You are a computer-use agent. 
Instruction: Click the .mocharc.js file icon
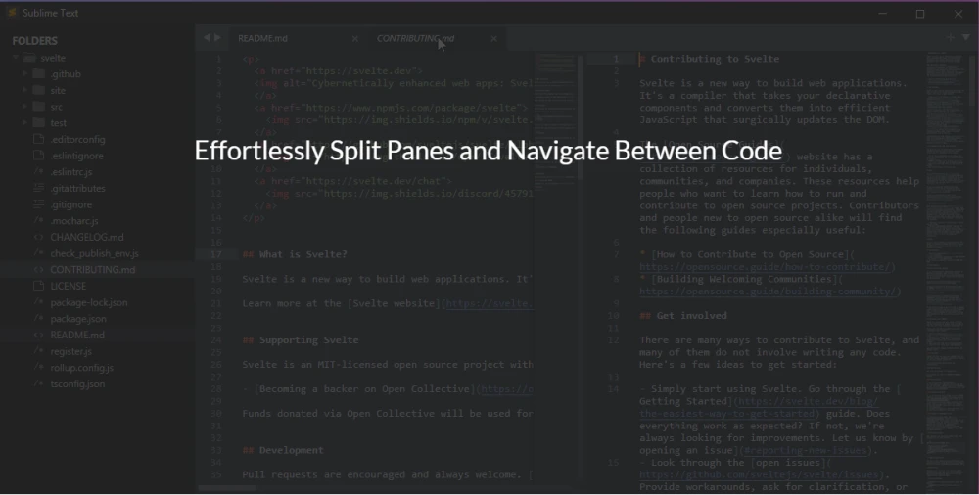click(39, 220)
